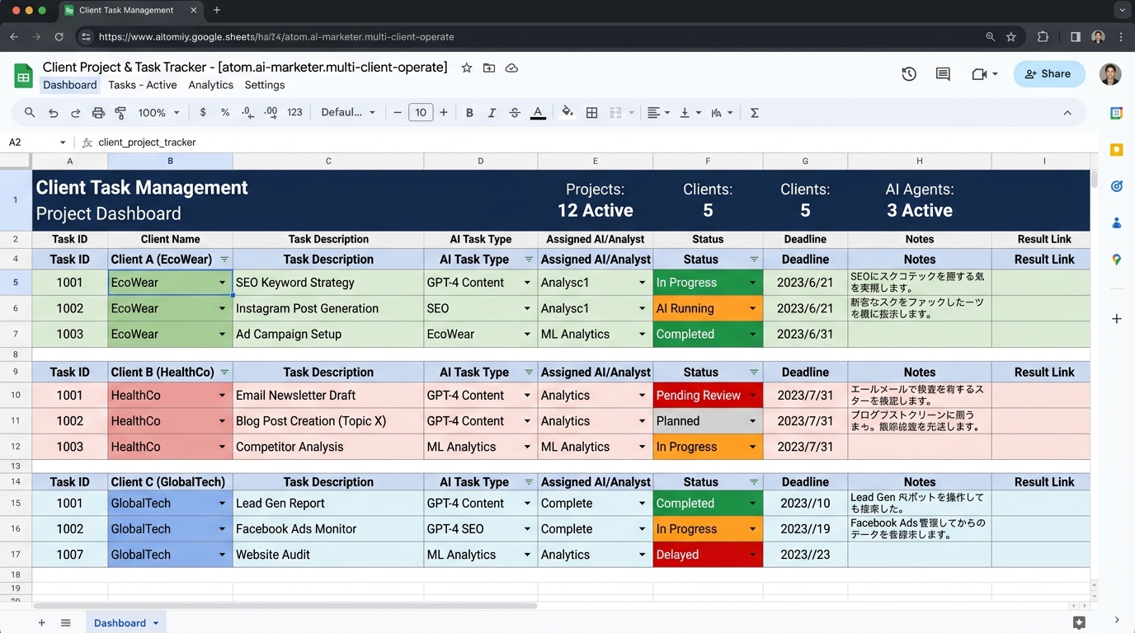Open the fill color picker
Image resolution: width=1135 pixels, height=633 pixels.
(x=567, y=113)
